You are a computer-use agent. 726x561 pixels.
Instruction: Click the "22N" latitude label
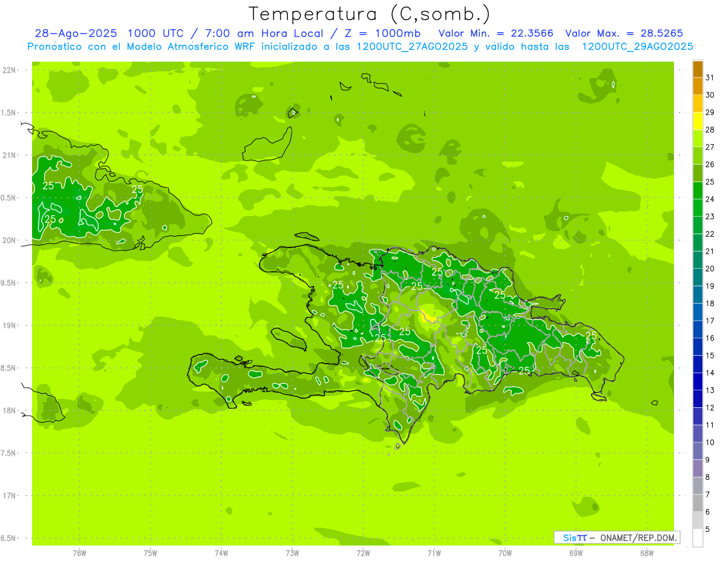click(10, 70)
